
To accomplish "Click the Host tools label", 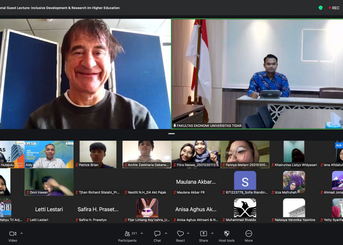I will [x=226, y=241].
